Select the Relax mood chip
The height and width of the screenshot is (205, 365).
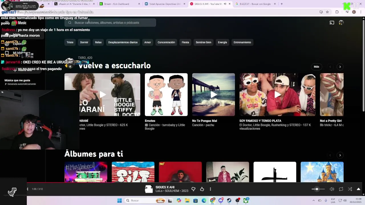[98, 42]
